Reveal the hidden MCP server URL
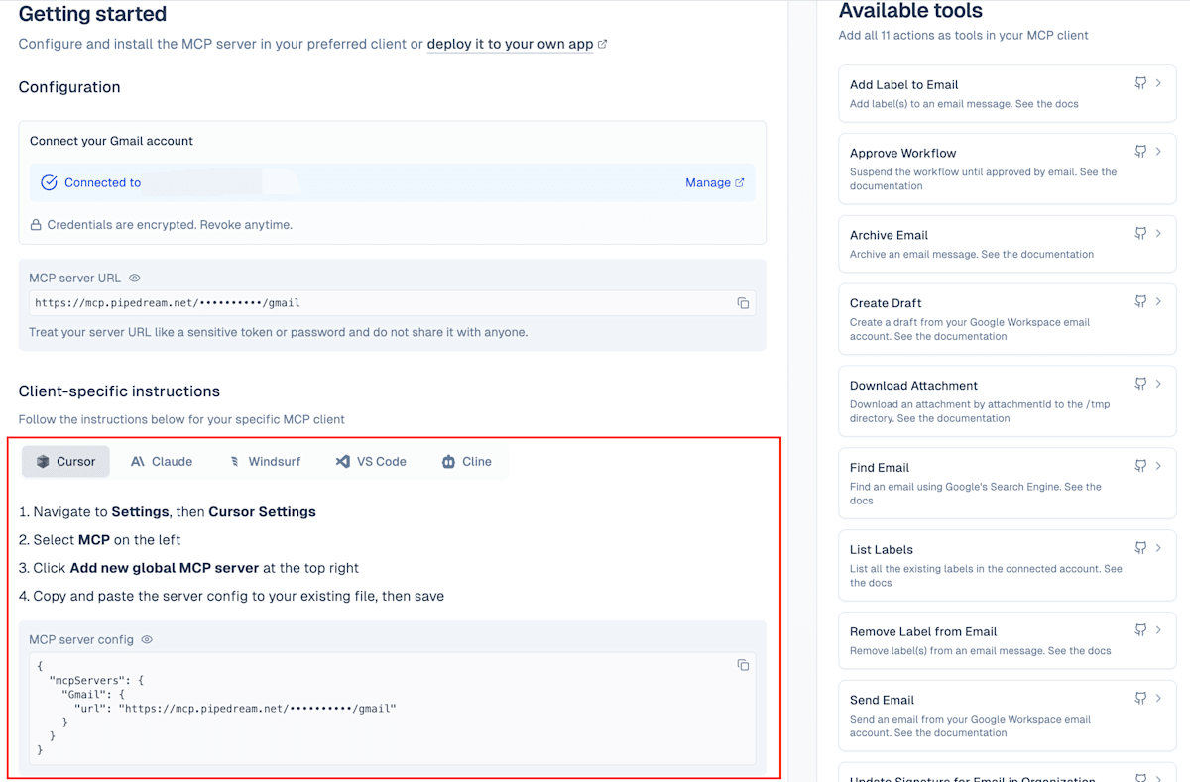 (x=135, y=279)
